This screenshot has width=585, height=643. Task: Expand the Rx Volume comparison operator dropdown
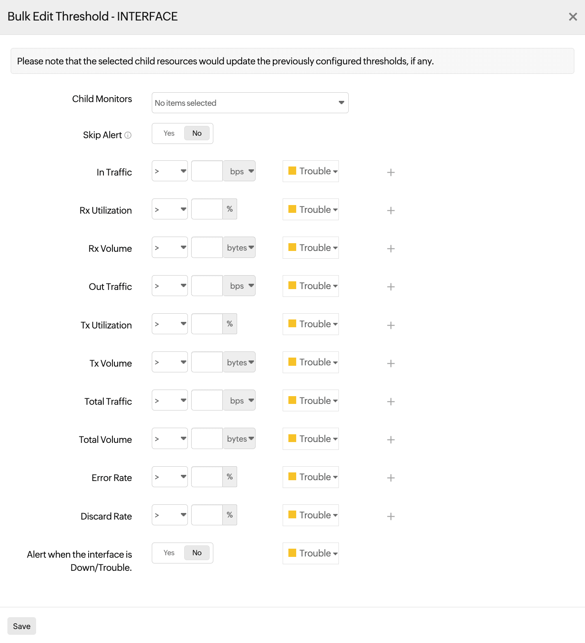pos(169,247)
